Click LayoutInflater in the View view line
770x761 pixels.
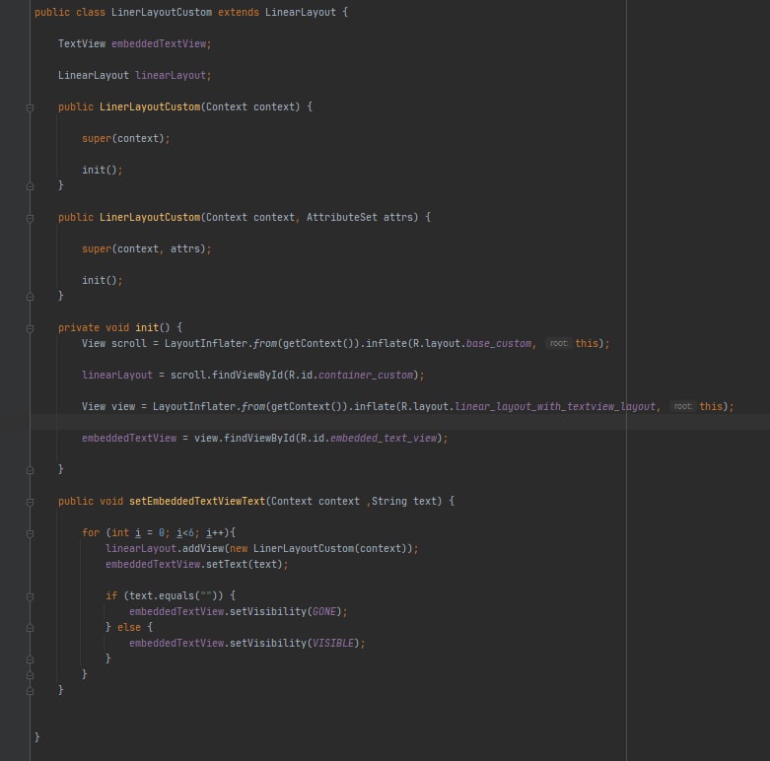[194, 406]
